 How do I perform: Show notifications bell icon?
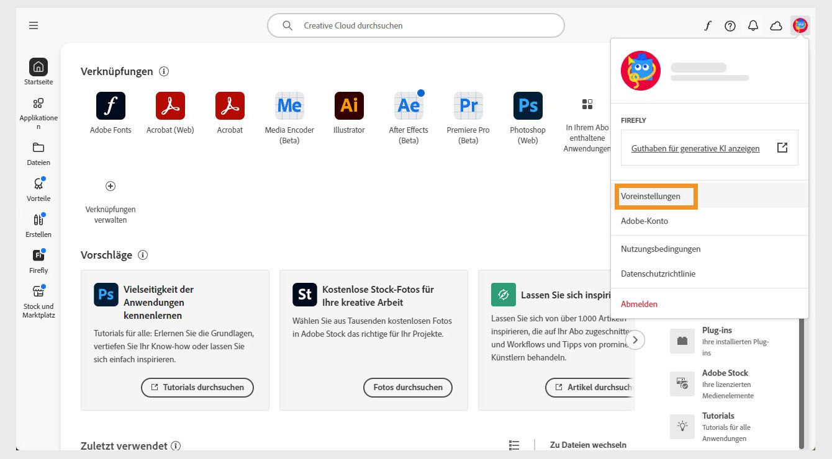(753, 25)
